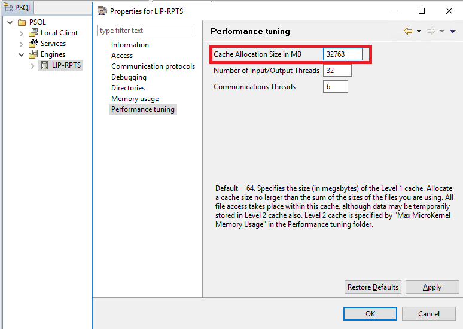Click the Services gear icon
463x329 pixels.
tap(33, 44)
